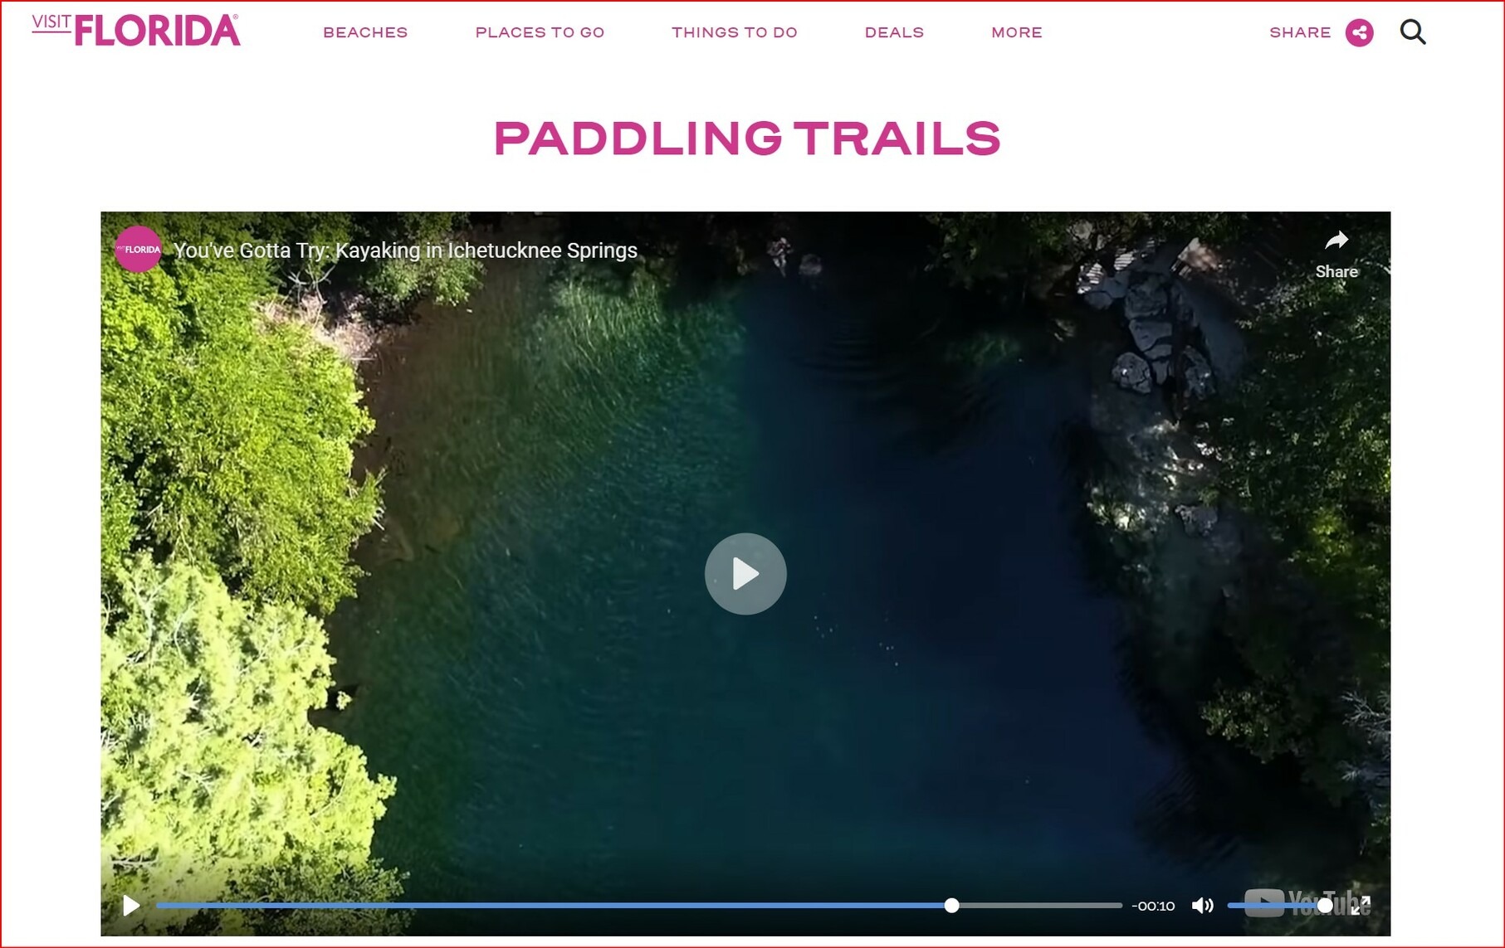Click the pink share circle icon
Screen dimensions: 1505x948
click(x=1359, y=32)
